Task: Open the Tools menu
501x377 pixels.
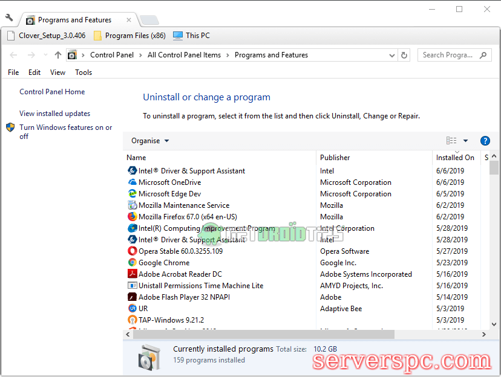Action: (83, 72)
